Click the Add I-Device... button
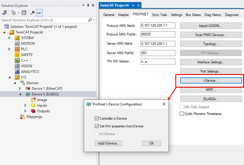Image resolution: width=244 pixels, height=165 pixels. click(x=108, y=143)
